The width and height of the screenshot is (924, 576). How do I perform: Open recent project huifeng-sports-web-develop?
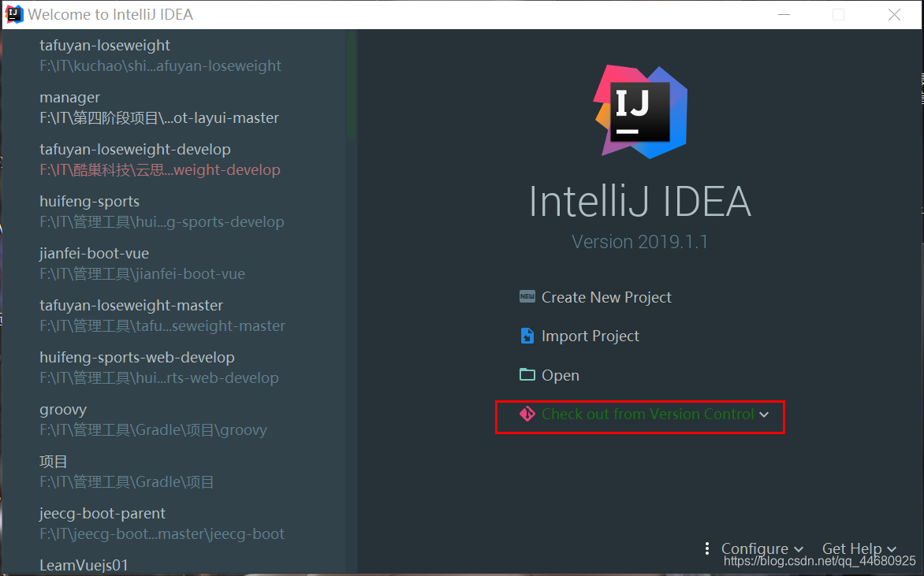coord(136,358)
